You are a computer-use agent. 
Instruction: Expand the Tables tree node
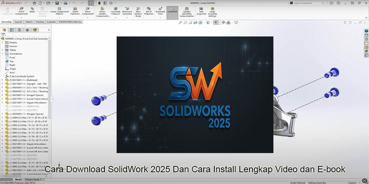coord(2,50)
